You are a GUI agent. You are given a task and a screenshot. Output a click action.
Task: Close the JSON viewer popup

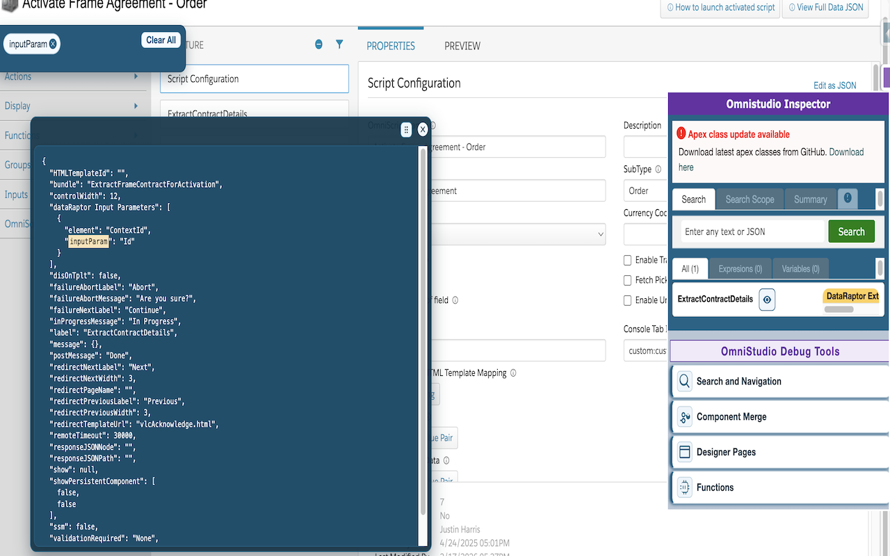click(422, 129)
